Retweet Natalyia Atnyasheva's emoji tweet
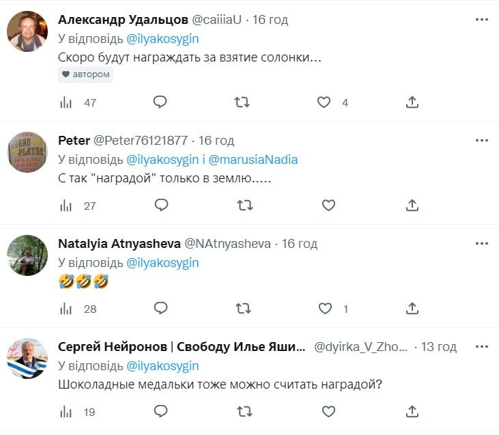The image size is (499, 435). pos(242,309)
